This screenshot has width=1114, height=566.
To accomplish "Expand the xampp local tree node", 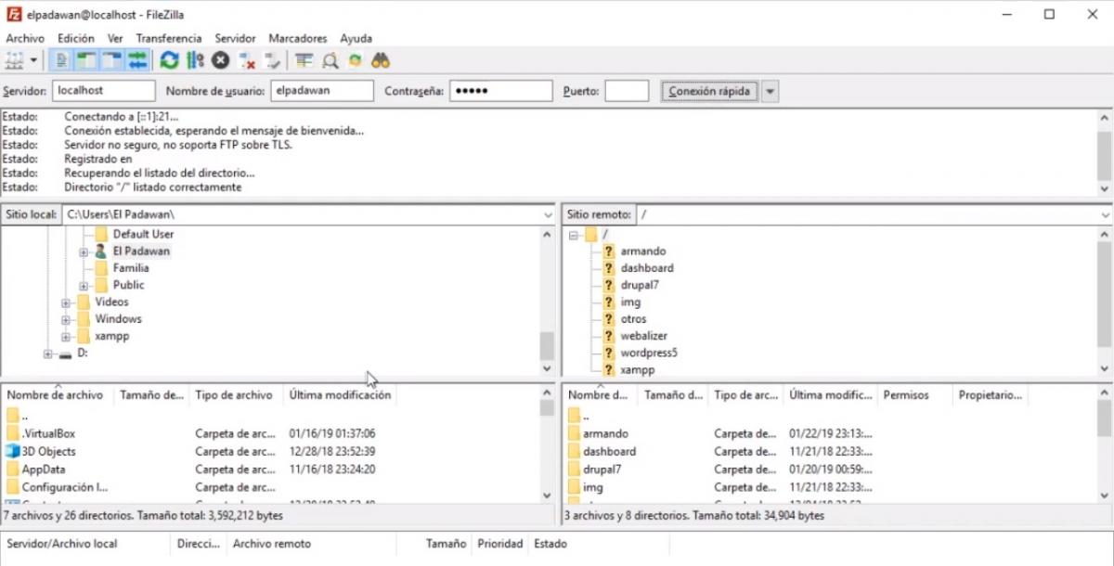I will tap(66, 337).
